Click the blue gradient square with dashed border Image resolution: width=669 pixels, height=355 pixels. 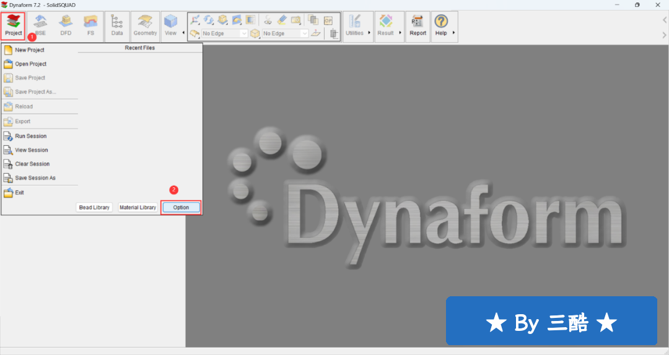coord(250,20)
